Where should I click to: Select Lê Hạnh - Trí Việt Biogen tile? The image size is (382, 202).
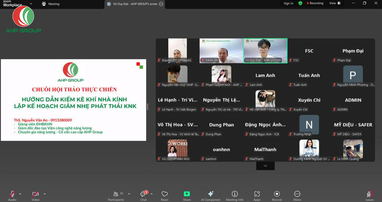pos(177,100)
